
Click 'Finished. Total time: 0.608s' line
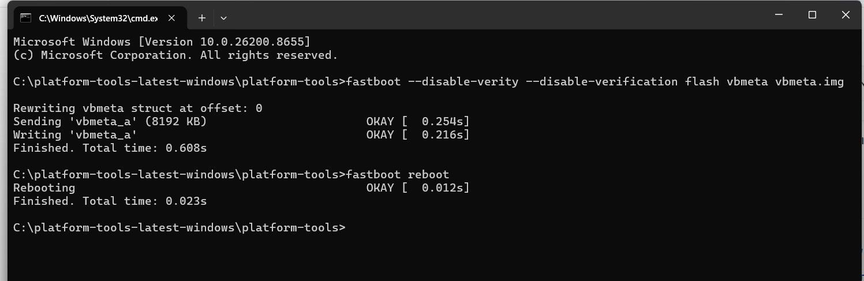[x=110, y=148]
